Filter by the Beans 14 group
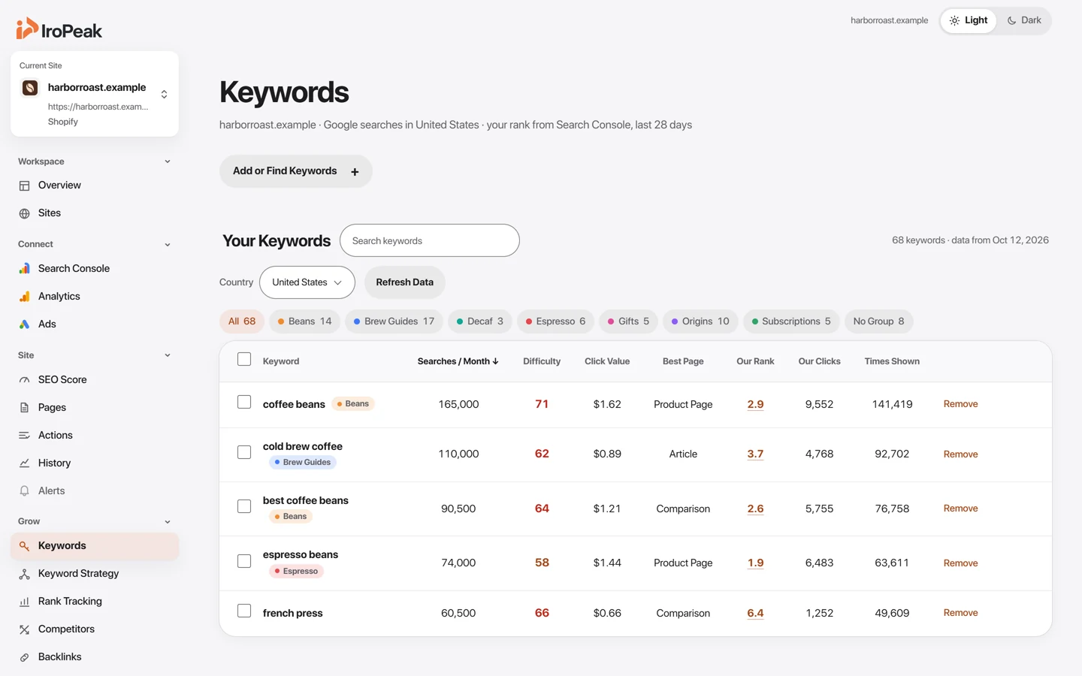The width and height of the screenshot is (1082, 676). [304, 321]
